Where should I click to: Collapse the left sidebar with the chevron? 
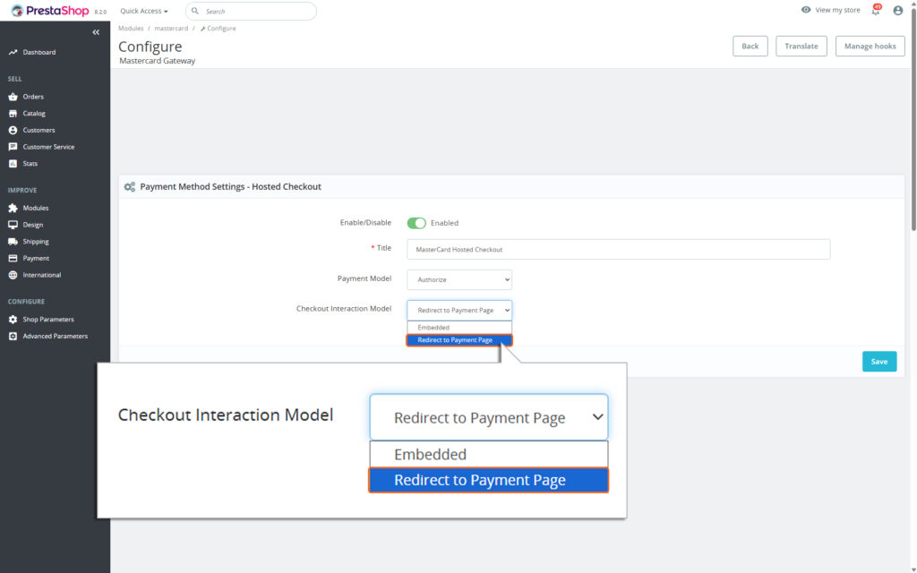96,31
